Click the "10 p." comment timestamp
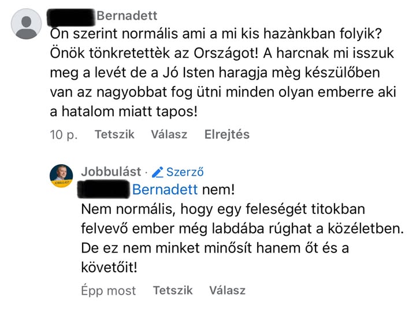The width and height of the screenshot is (416, 312). point(64,135)
